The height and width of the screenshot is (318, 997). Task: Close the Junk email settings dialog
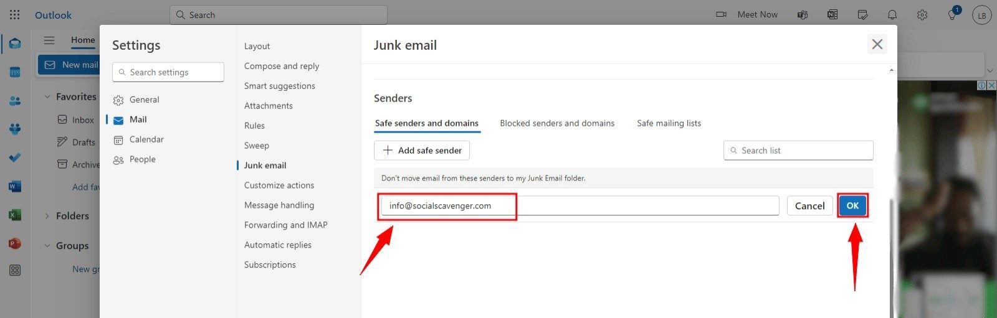tap(877, 44)
